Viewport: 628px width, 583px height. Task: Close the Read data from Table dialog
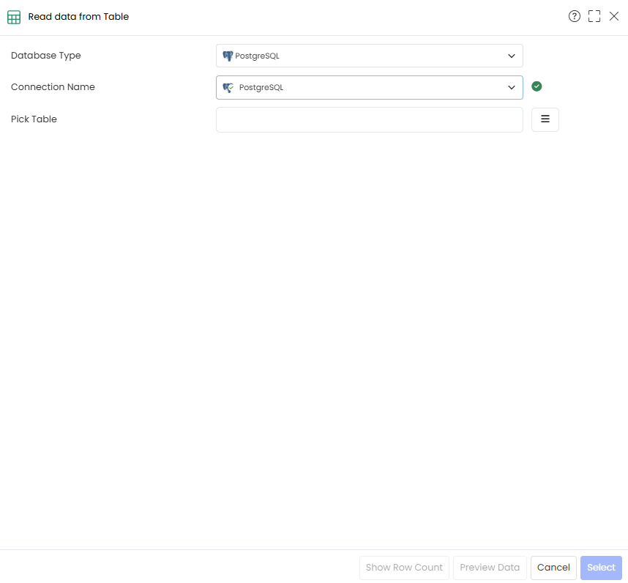pyautogui.click(x=614, y=16)
